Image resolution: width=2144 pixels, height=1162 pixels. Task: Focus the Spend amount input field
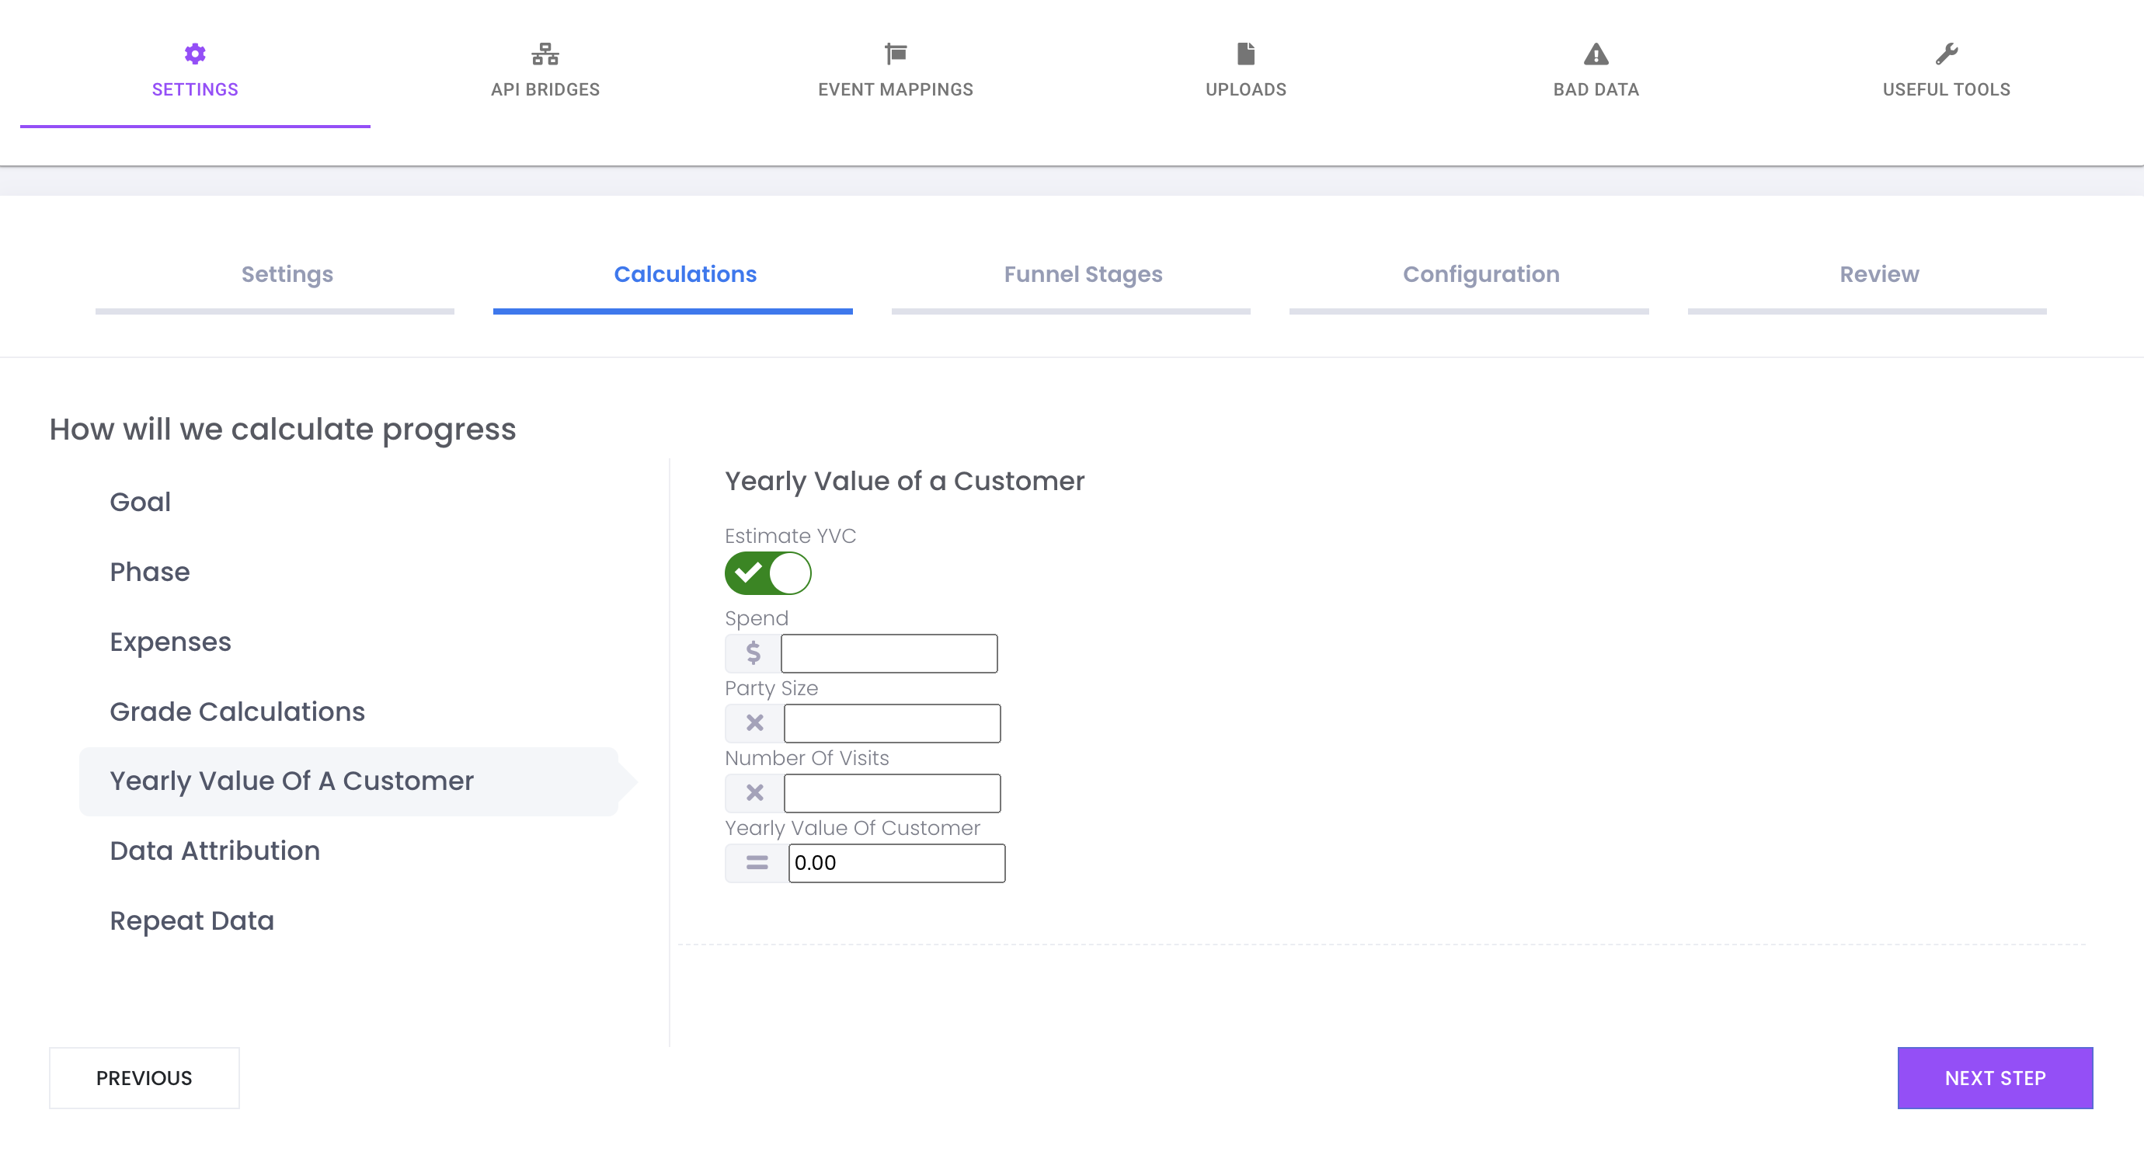(x=889, y=653)
